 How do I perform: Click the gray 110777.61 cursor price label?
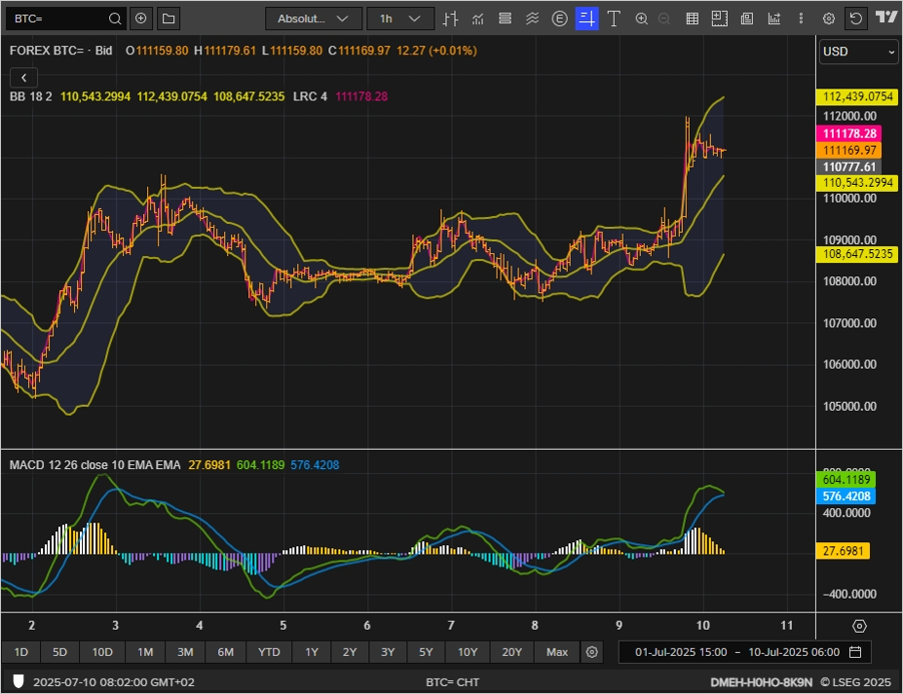pyautogui.click(x=848, y=166)
